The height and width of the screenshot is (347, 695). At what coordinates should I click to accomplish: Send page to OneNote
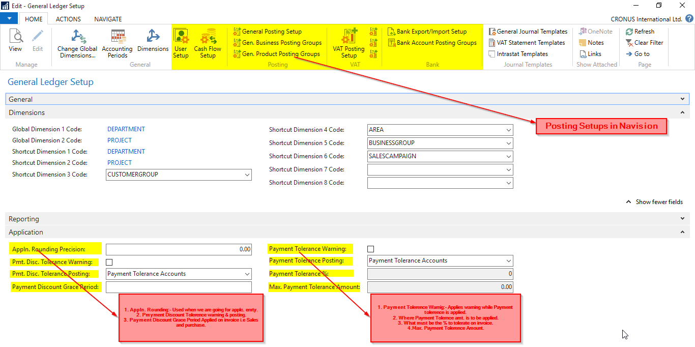595,31
